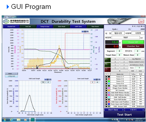Select zoom tool in main graph palette

tap(85, 32)
